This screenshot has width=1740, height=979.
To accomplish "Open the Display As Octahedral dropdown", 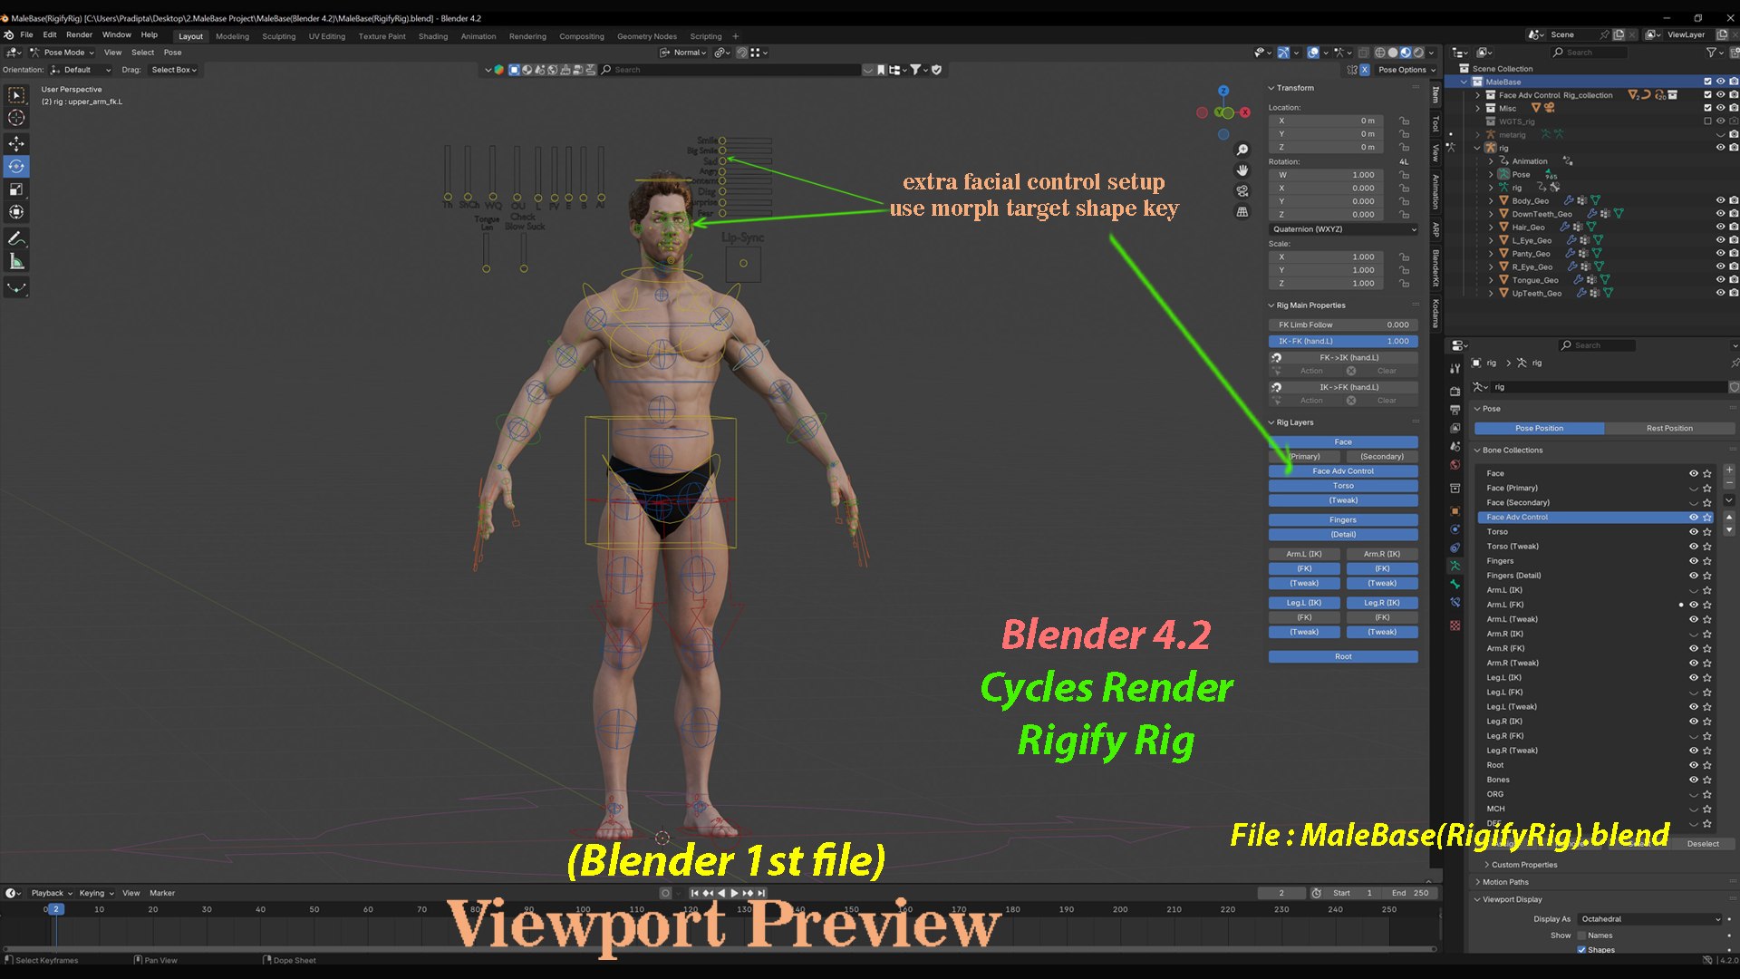I will (1650, 919).
